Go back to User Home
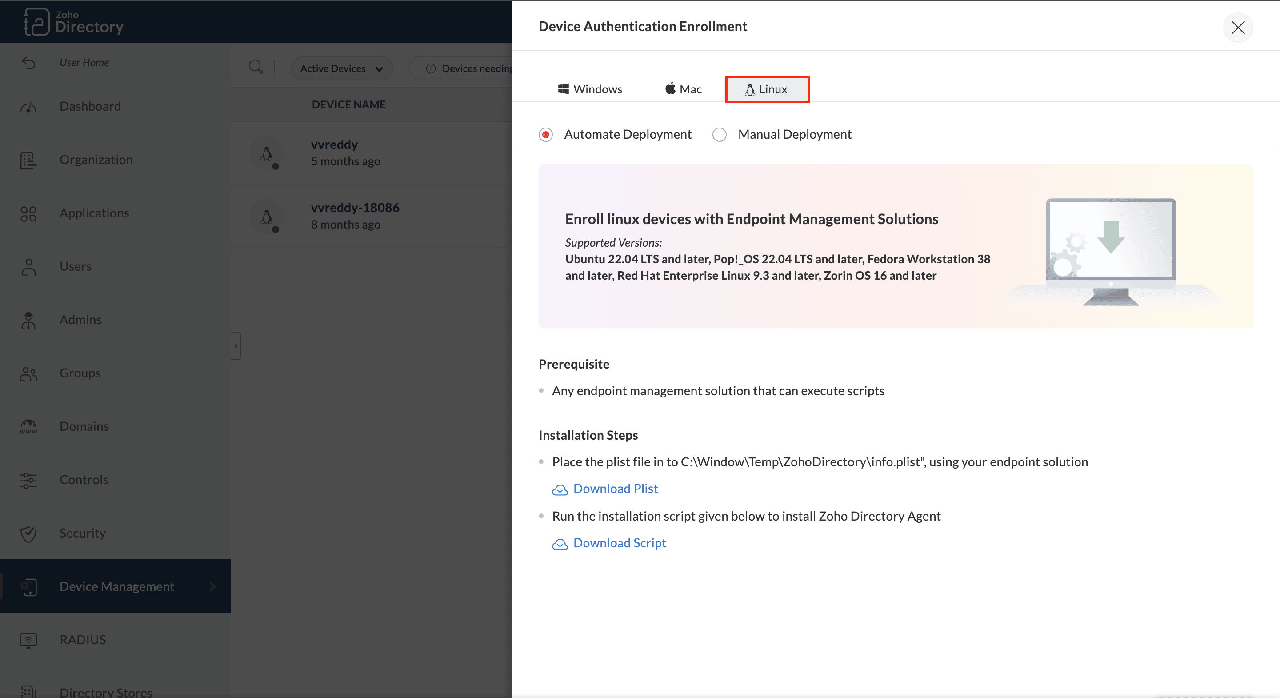 point(84,63)
